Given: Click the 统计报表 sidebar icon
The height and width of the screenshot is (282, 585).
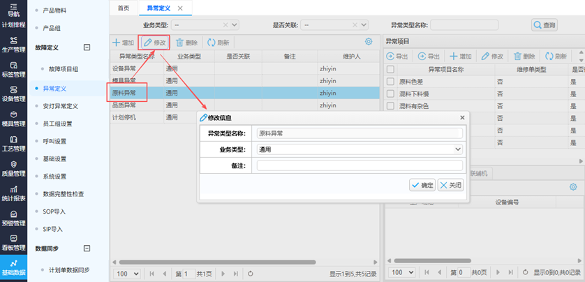Looking at the screenshot, I should click(14, 193).
